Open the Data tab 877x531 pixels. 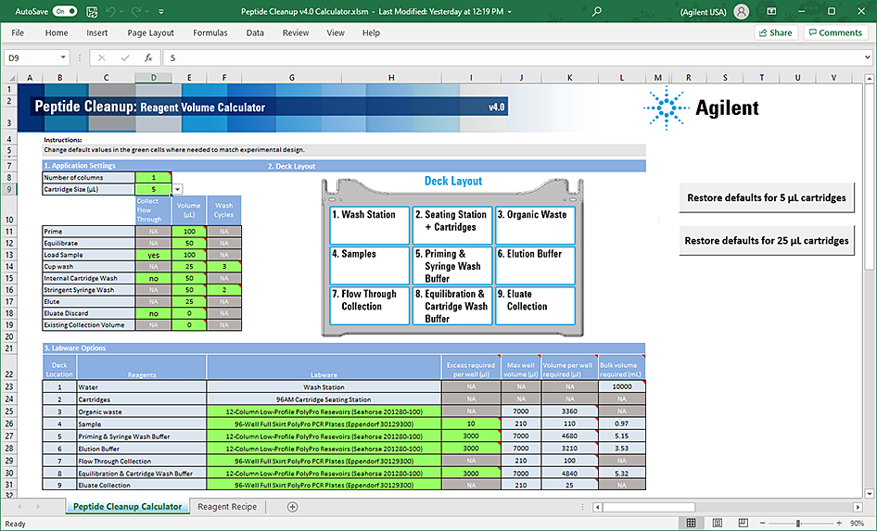coord(255,33)
